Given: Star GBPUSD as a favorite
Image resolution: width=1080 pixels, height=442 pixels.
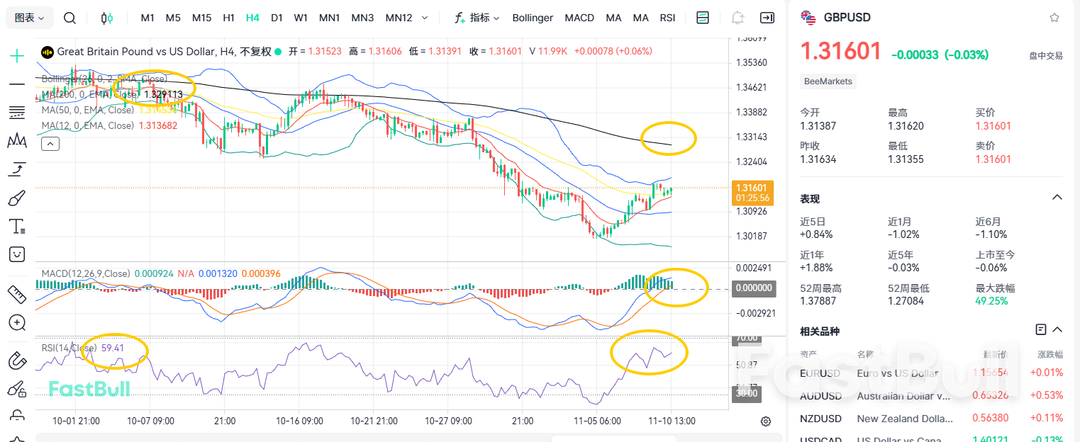Looking at the screenshot, I should (1054, 17).
